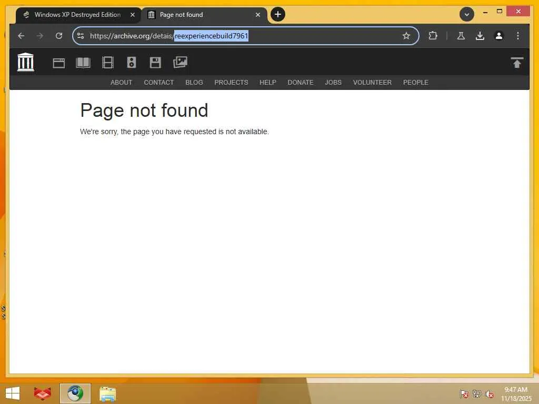Screen dimensions: 539x404
Task: Open the browser profile icon
Action: click(x=499, y=36)
